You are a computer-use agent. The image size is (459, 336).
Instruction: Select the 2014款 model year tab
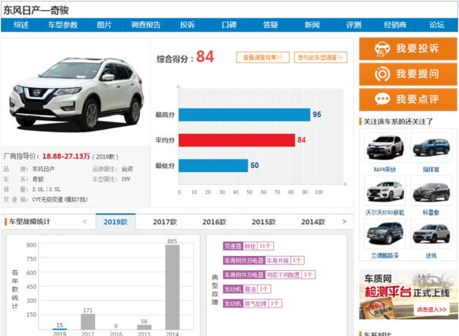pyautogui.click(x=313, y=222)
